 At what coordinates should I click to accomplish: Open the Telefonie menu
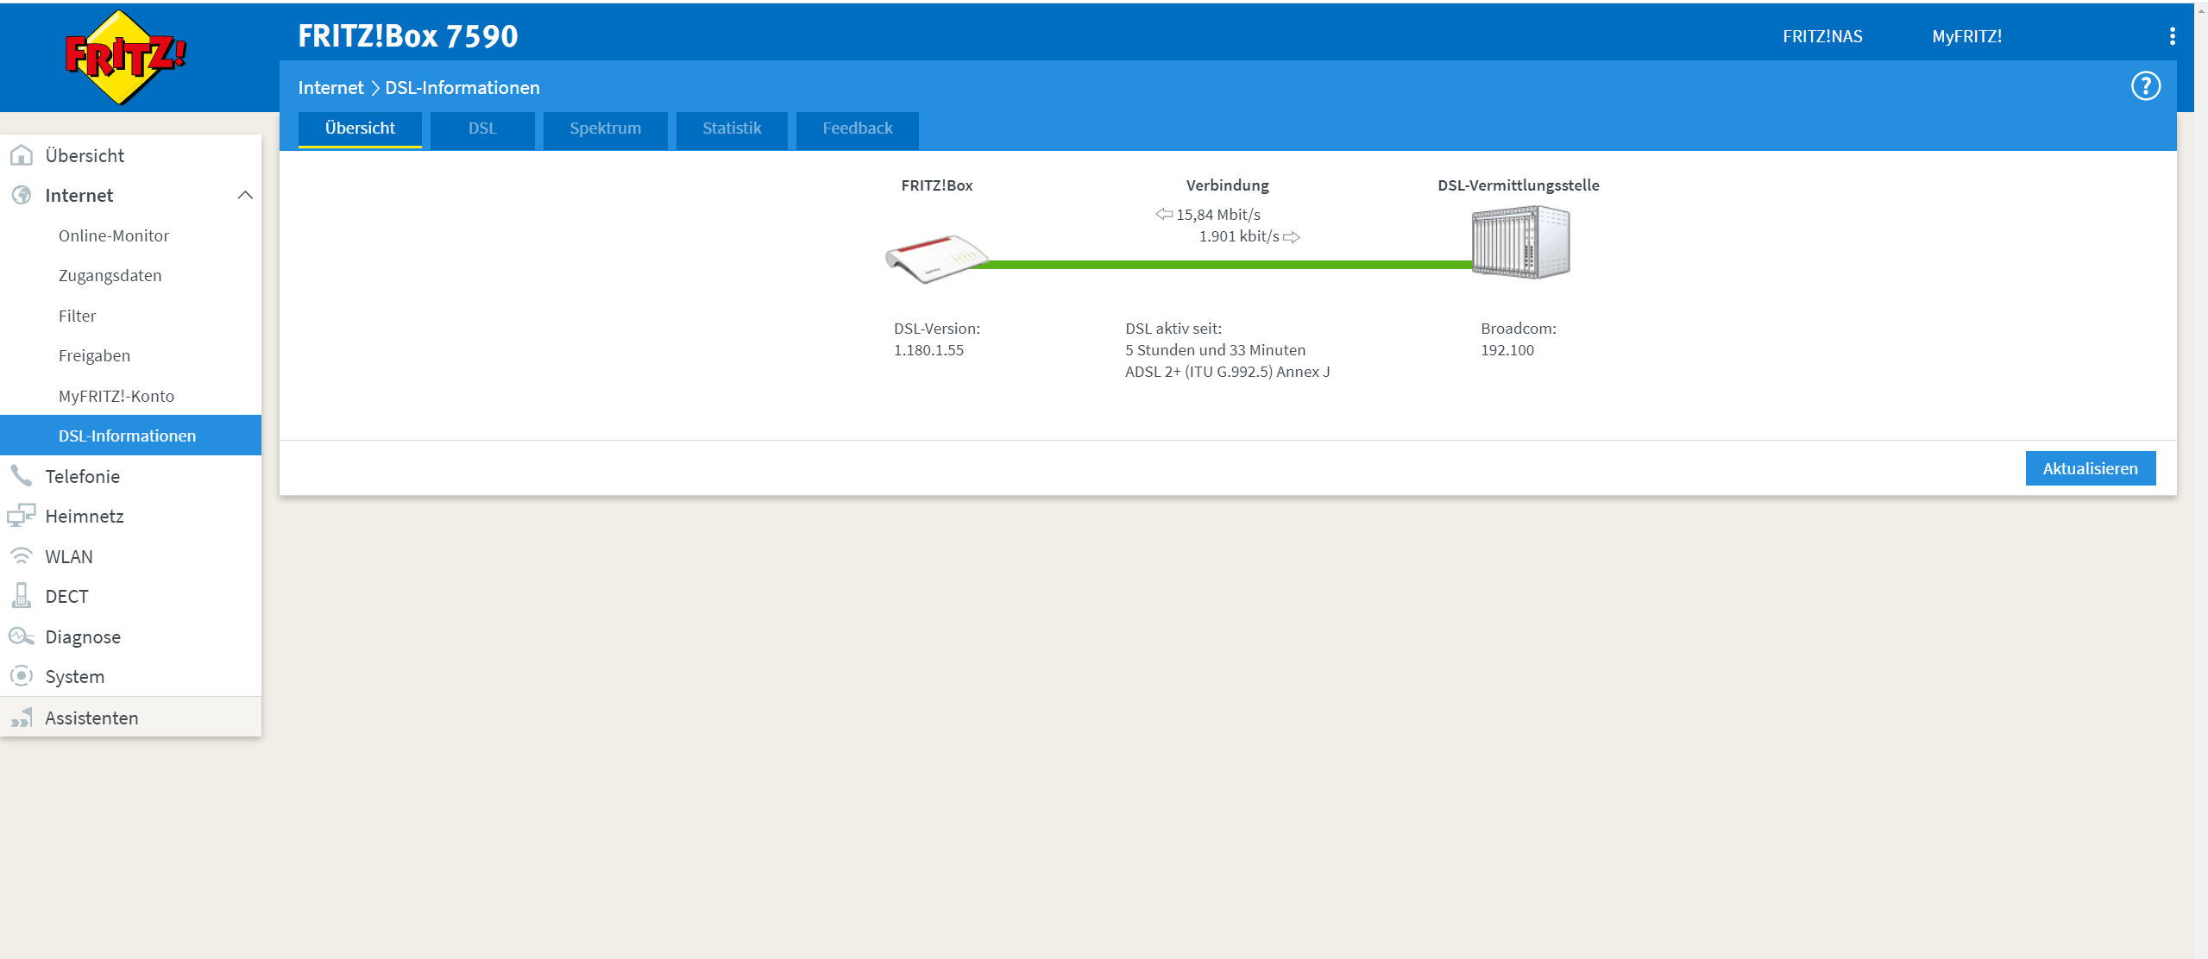click(x=130, y=476)
